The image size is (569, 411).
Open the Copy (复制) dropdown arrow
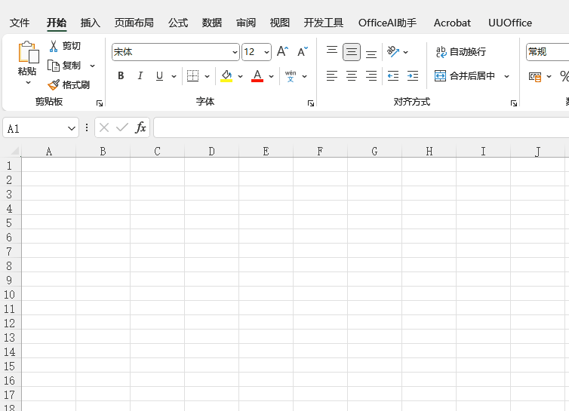point(93,66)
